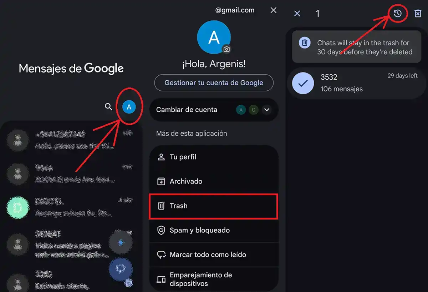Screen dimensions: 428x292
Task: Tap the blue A account avatar beside search
Action: (129, 107)
